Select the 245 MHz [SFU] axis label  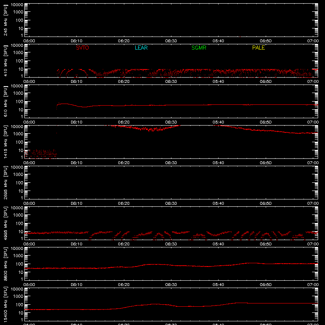(6, 20)
